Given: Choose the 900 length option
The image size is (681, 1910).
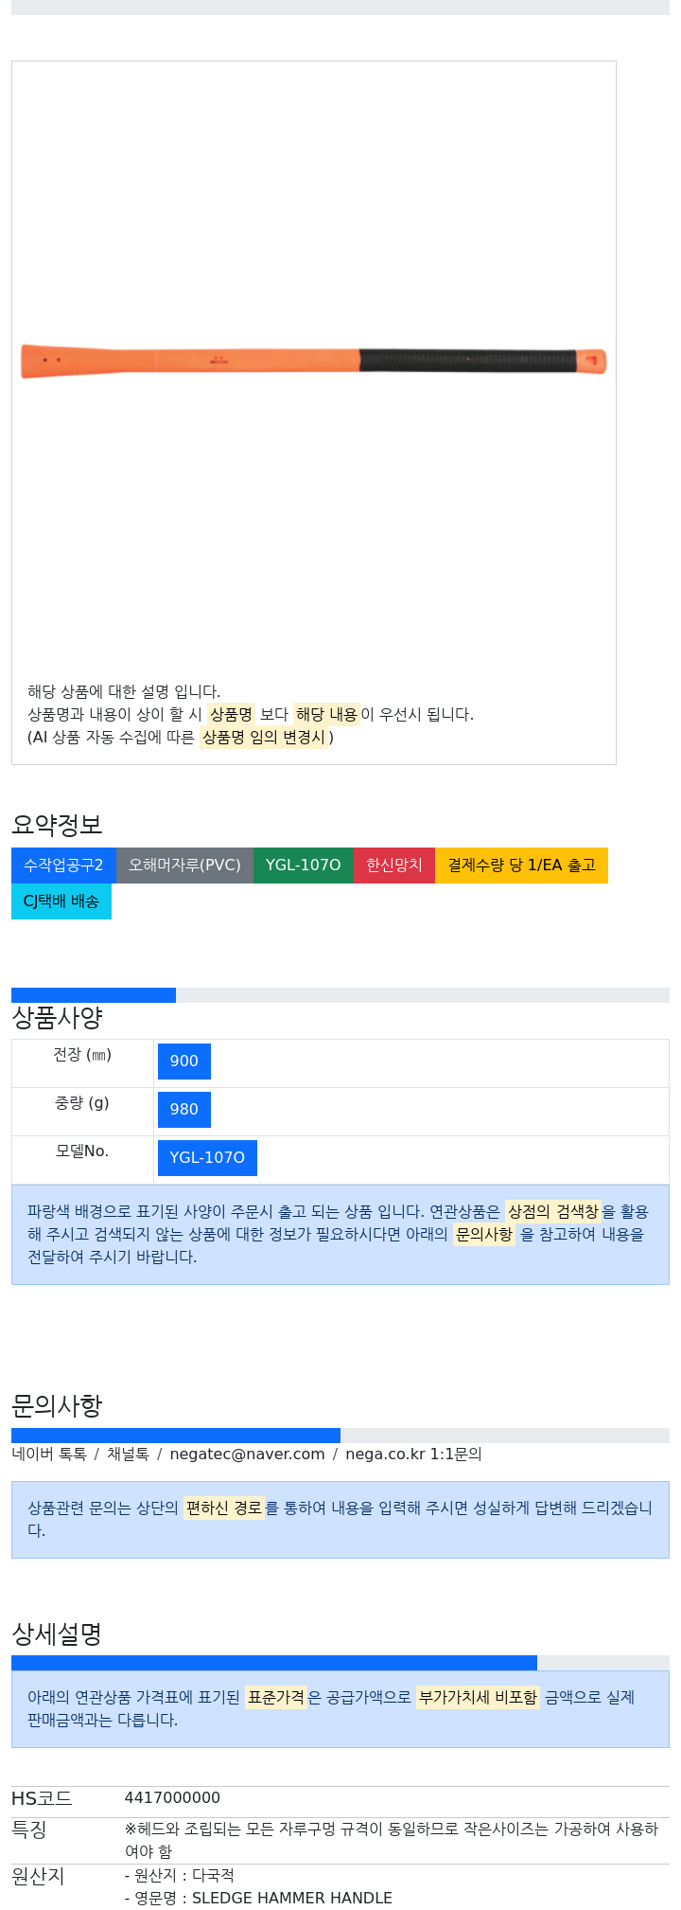Looking at the screenshot, I should coord(184,1062).
